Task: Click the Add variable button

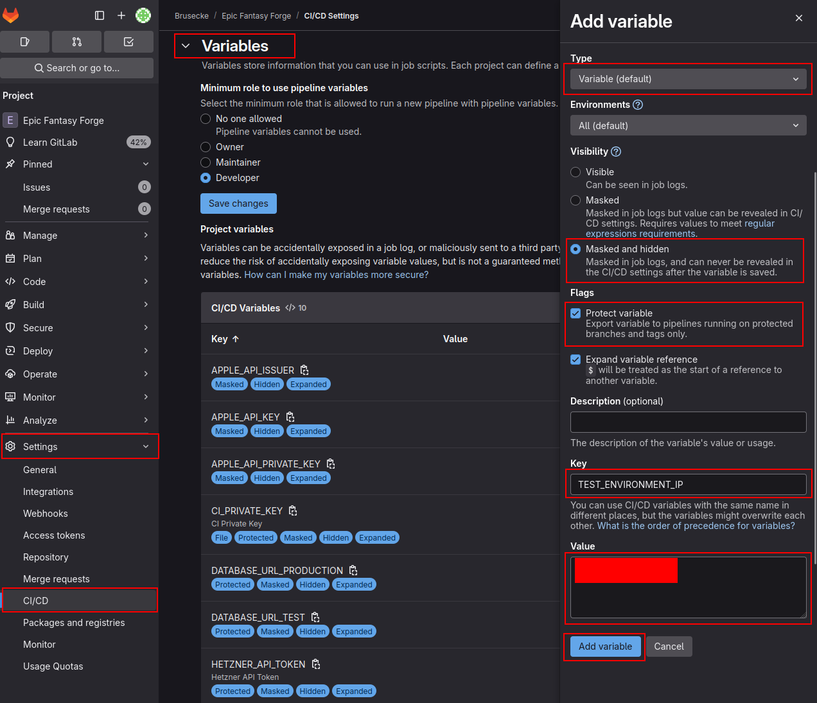Action: click(605, 647)
